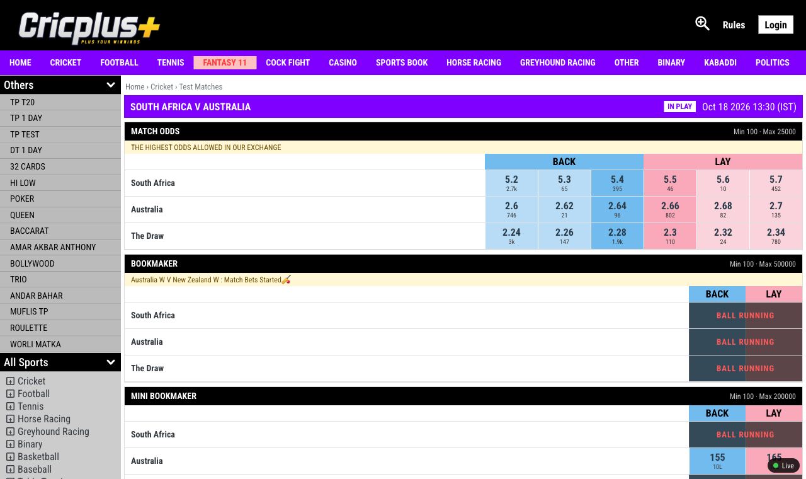Back The Draw at odds 2.28
Screen dimensions: 806x479
[x=617, y=236]
